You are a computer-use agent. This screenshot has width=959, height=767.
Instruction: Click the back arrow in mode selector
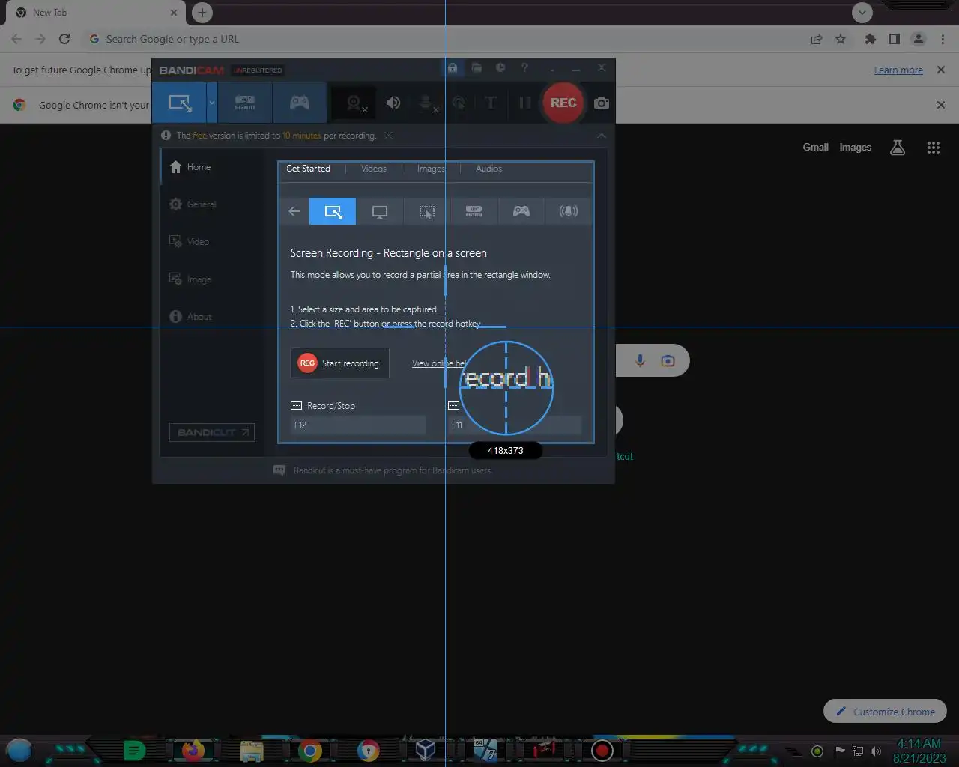tap(294, 211)
